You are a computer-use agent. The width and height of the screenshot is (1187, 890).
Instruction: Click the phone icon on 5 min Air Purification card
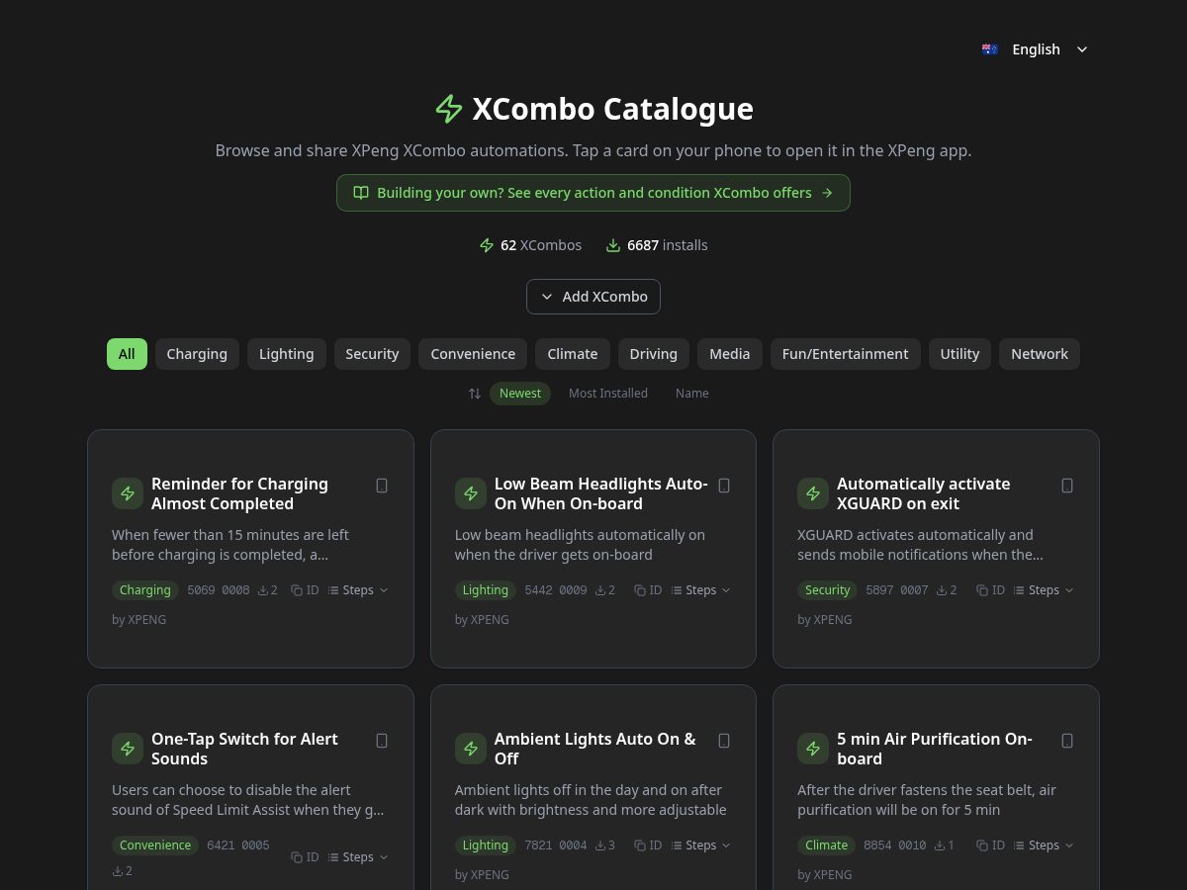click(x=1067, y=741)
